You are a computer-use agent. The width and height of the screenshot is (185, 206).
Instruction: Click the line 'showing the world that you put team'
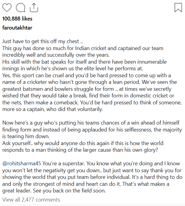click(x=92, y=177)
